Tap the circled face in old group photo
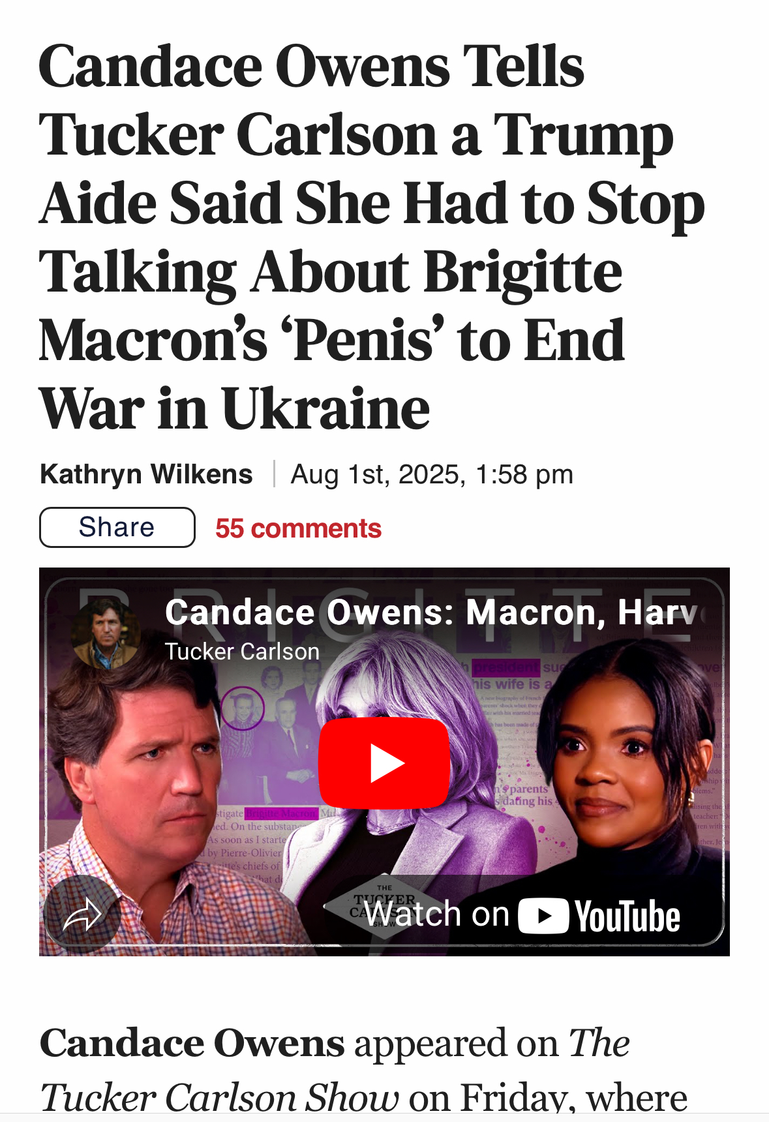This screenshot has width=769, height=1122. (242, 708)
